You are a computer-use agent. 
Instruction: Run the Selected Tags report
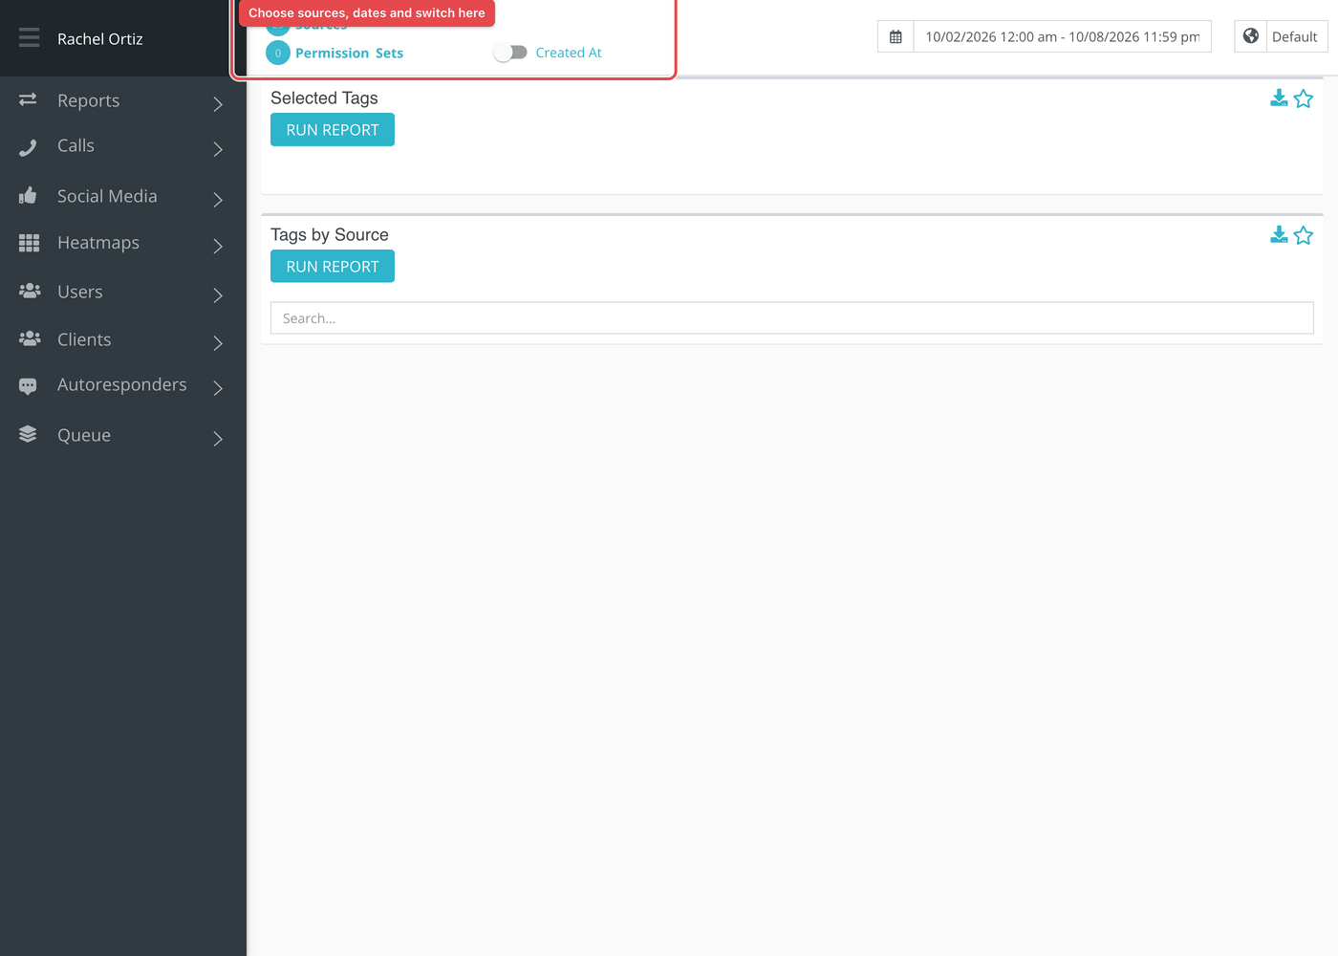pyautogui.click(x=333, y=130)
